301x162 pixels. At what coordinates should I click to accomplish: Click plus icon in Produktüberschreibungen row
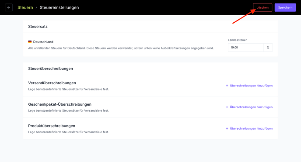(227, 128)
